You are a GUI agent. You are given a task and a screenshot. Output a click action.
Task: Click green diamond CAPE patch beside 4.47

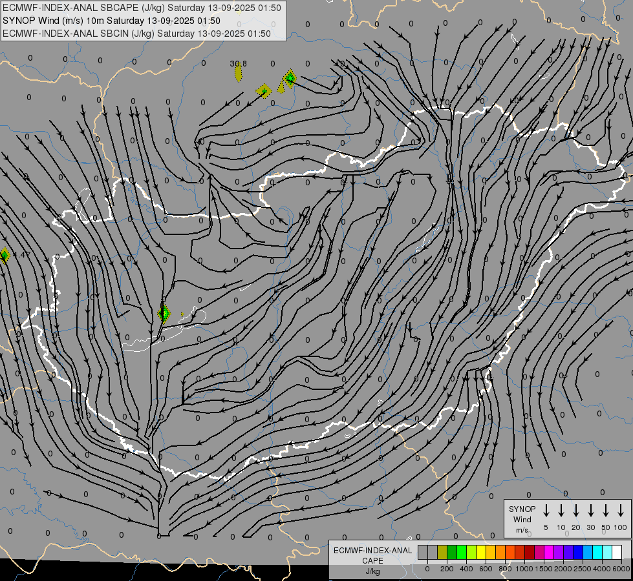[5, 255]
